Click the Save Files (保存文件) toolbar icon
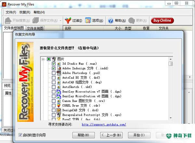The width and height of the screenshot is (195, 143). click(x=36, y=21)
